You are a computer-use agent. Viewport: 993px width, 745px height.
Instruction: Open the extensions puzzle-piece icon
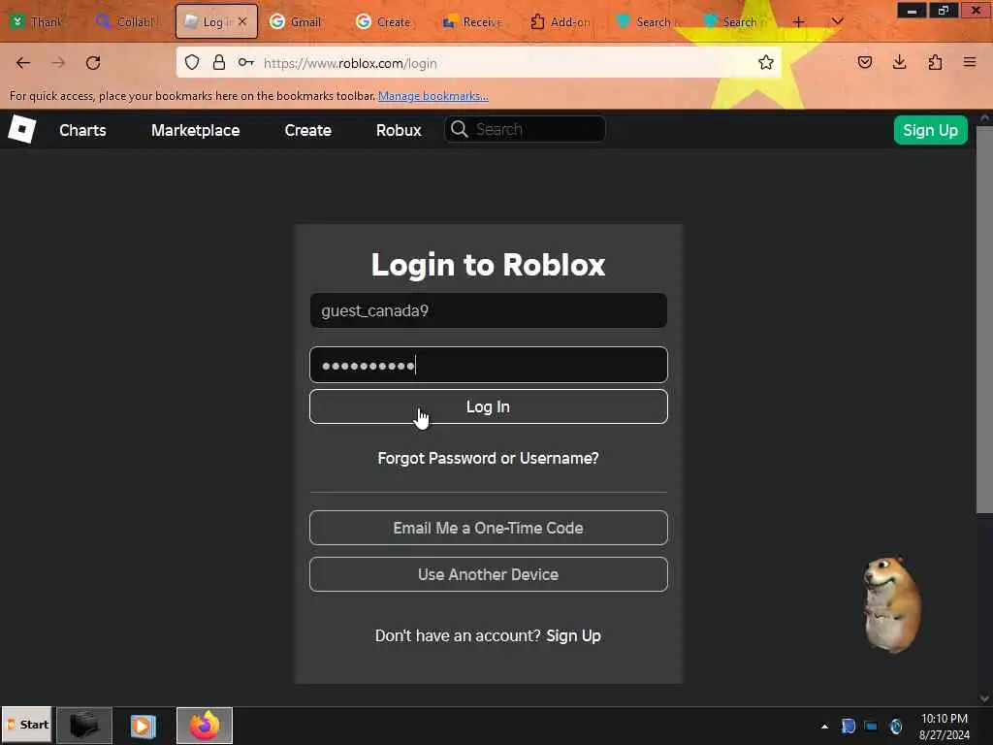(x=935, y=62)
